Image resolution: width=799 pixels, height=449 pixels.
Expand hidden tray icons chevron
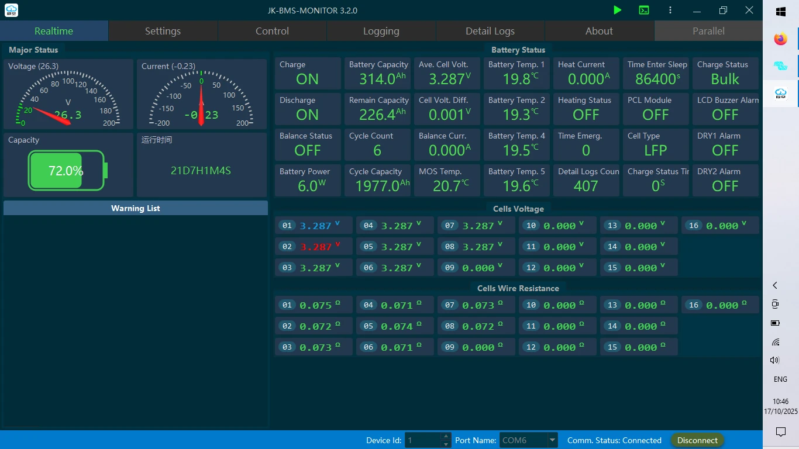click(x=775, y=285)
